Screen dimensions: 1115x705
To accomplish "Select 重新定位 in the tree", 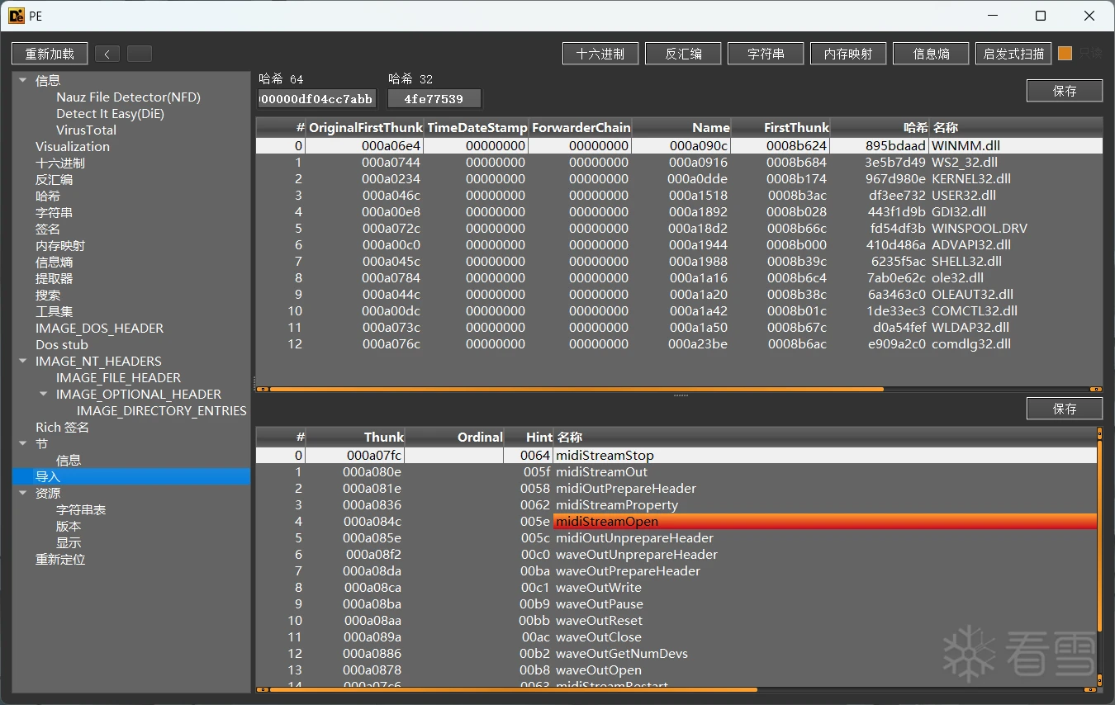I will click(60, 559).
